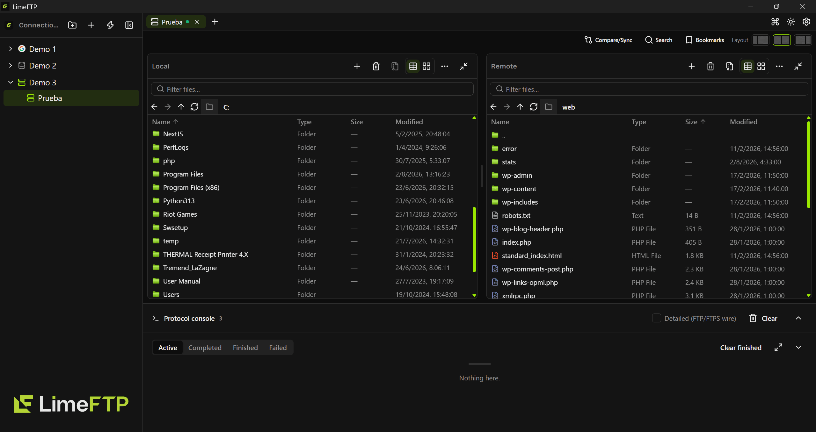Open the Search button in toolbar
Image resolution: width=816 pixels, height=432 pixels.
point(659,40)
